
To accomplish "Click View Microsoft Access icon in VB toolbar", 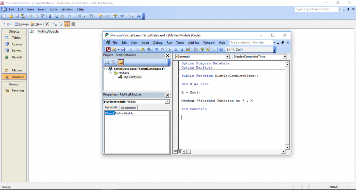I will pos(108,49).
